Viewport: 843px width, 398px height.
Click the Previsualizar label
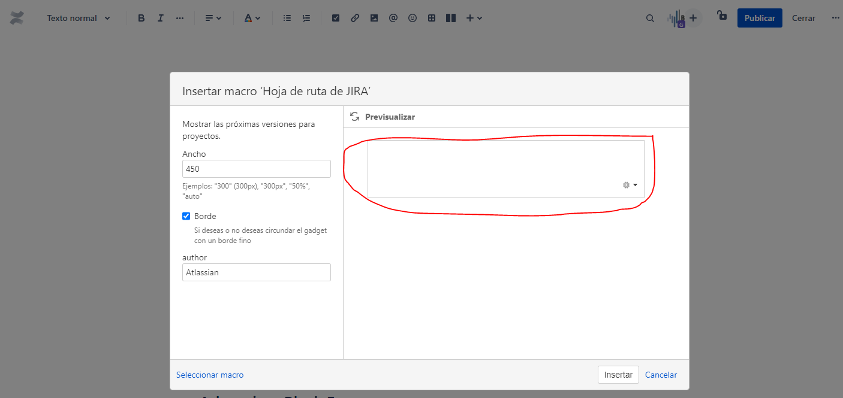click(x=390, y=117)
